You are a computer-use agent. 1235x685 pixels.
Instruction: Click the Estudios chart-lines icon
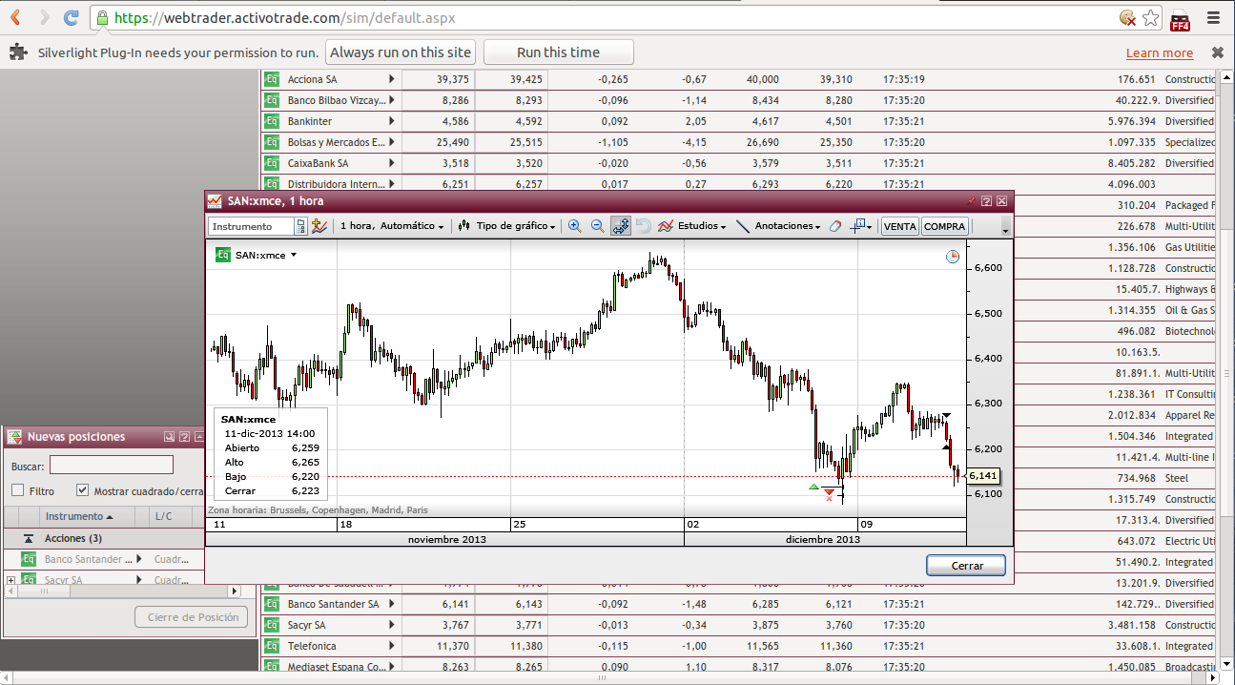[667, 226]
